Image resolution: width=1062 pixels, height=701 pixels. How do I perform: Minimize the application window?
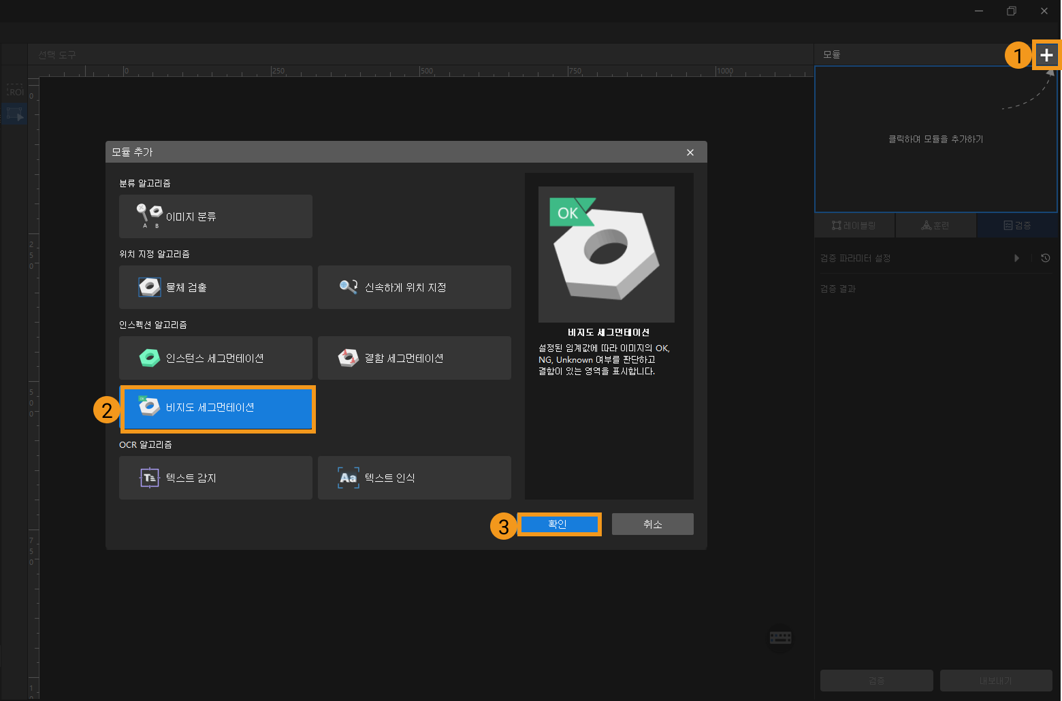pos(979,11)
